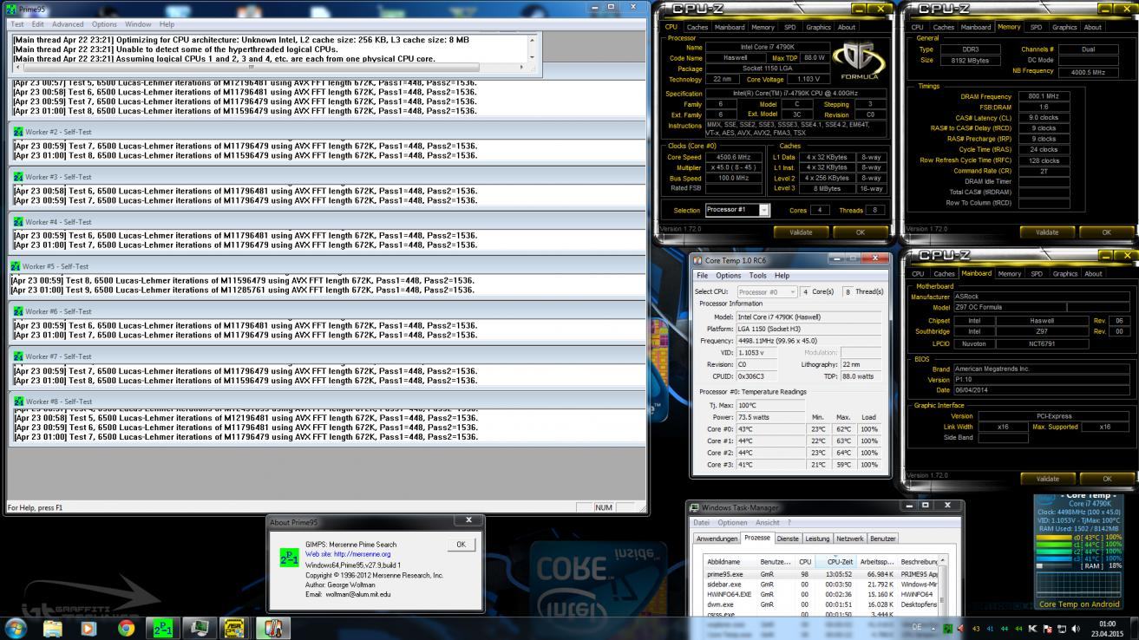Open the mersenne.org web site link
This screenshot has width=1139, height=640.
click(x=348, y=554)
